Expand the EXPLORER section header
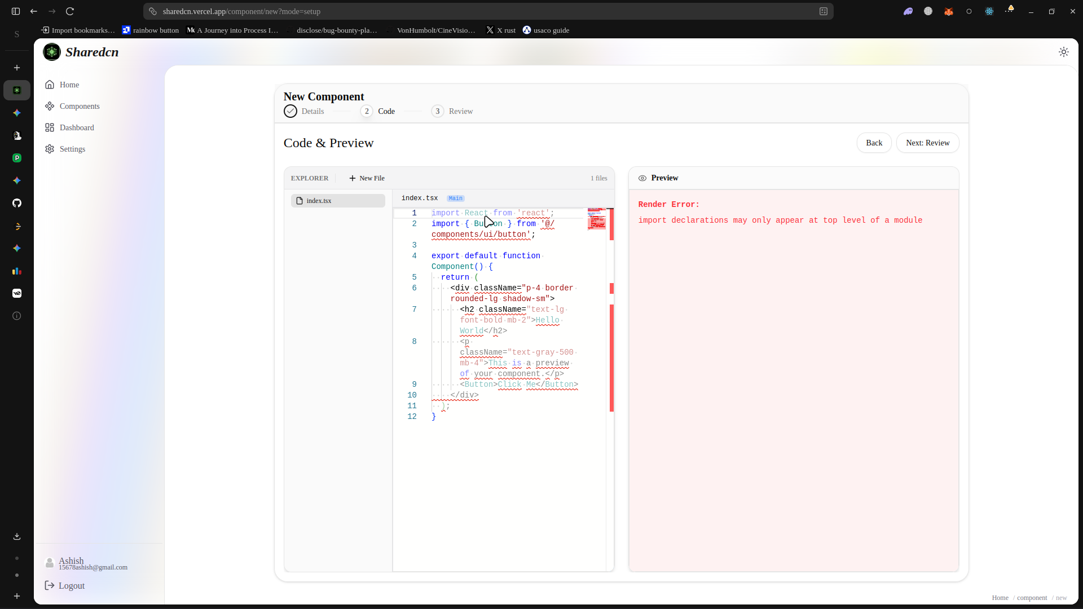 (x=309, y=178)
